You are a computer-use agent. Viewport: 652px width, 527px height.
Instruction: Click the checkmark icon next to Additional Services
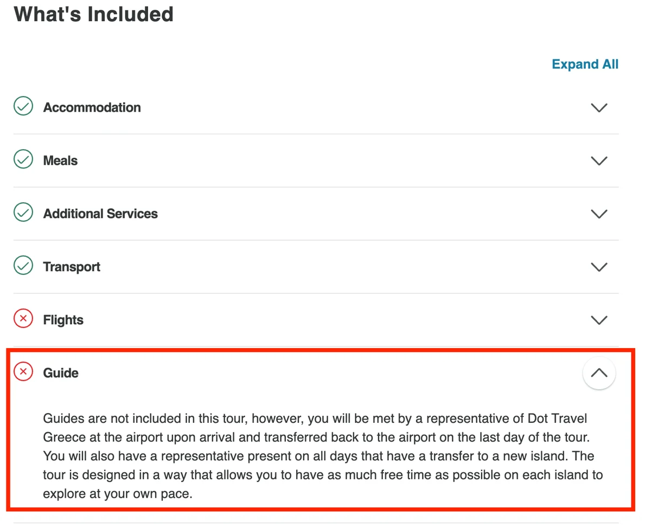pyautogui.click(x=23, y=213)
